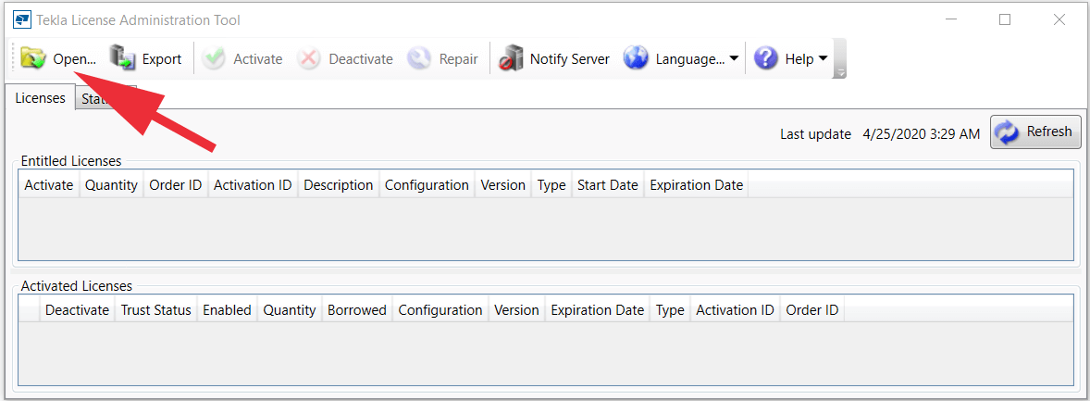This screenshot has height=401, width=1090.
Task: Click the toolbar overflow options arrow
Action: click(x=840, y=72)
